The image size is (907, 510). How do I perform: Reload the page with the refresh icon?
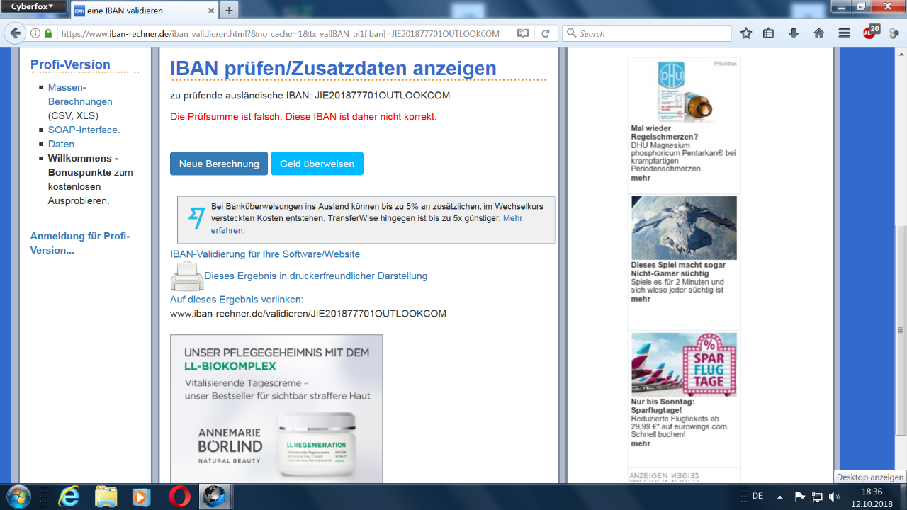click(x=545, y=33)
